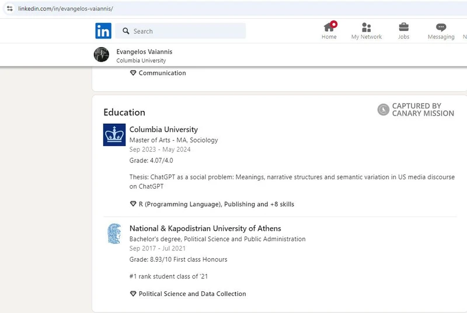The height and width of the screenshot is (313, 467).
Task: Click the thesis description about ChatGPT
Action: (x=292, y=182)
